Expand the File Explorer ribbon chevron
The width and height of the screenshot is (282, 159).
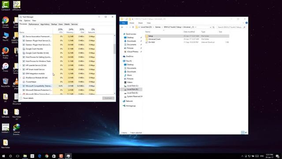click(243, 23)
